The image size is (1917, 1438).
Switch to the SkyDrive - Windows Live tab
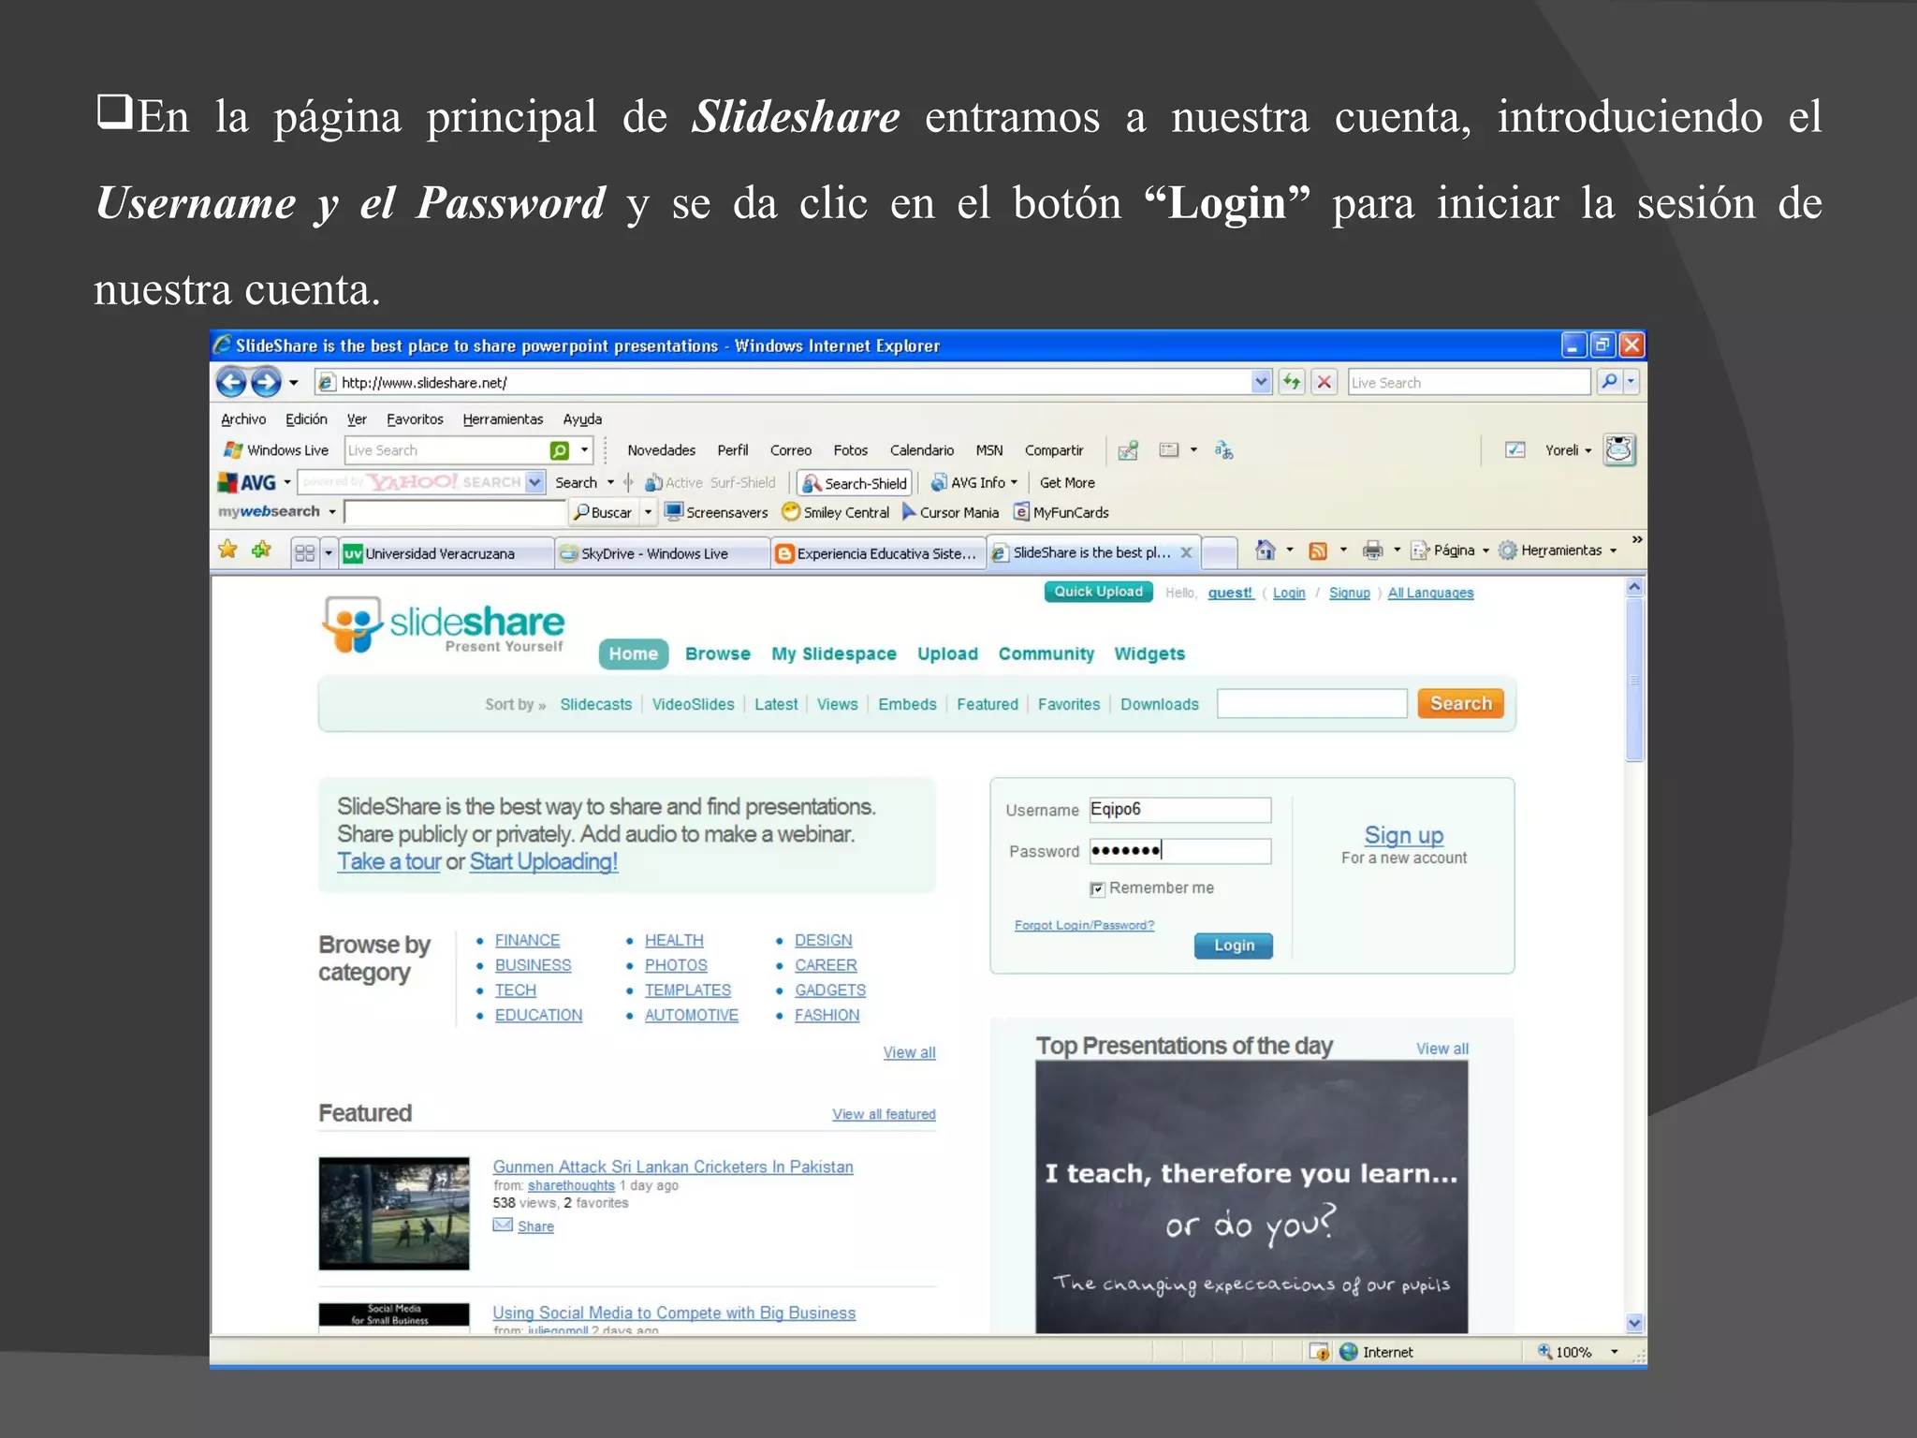pyautogui.click(x=662, y=553)
